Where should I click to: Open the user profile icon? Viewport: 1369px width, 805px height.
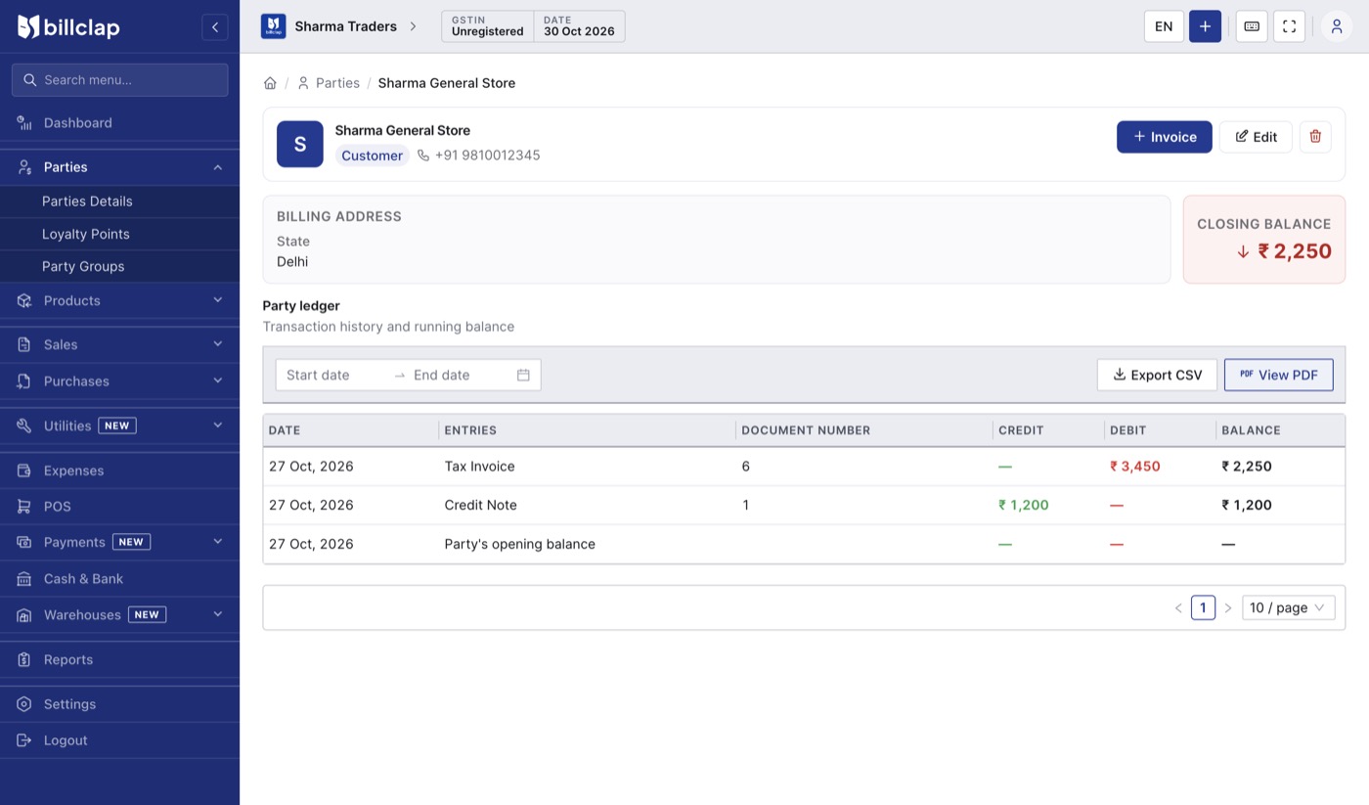(x=1337, y=26)
